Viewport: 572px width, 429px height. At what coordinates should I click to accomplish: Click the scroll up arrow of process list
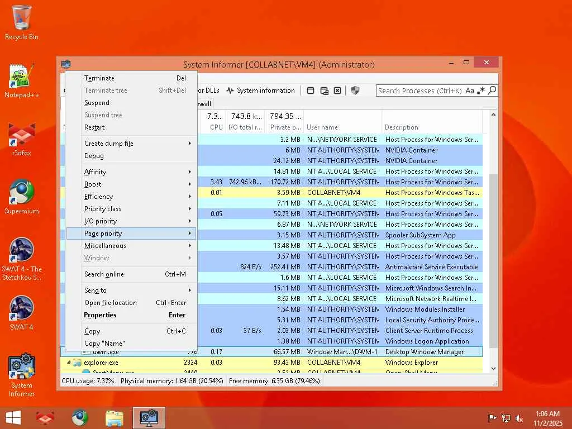(493, 115)
